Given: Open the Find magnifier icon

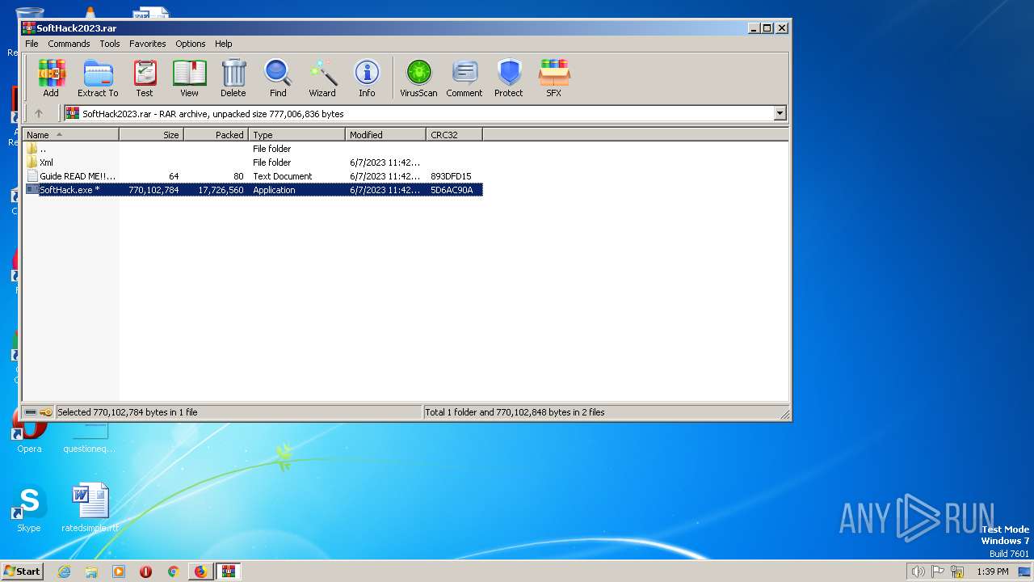Looking at the screenshot, I should point(278,78).
